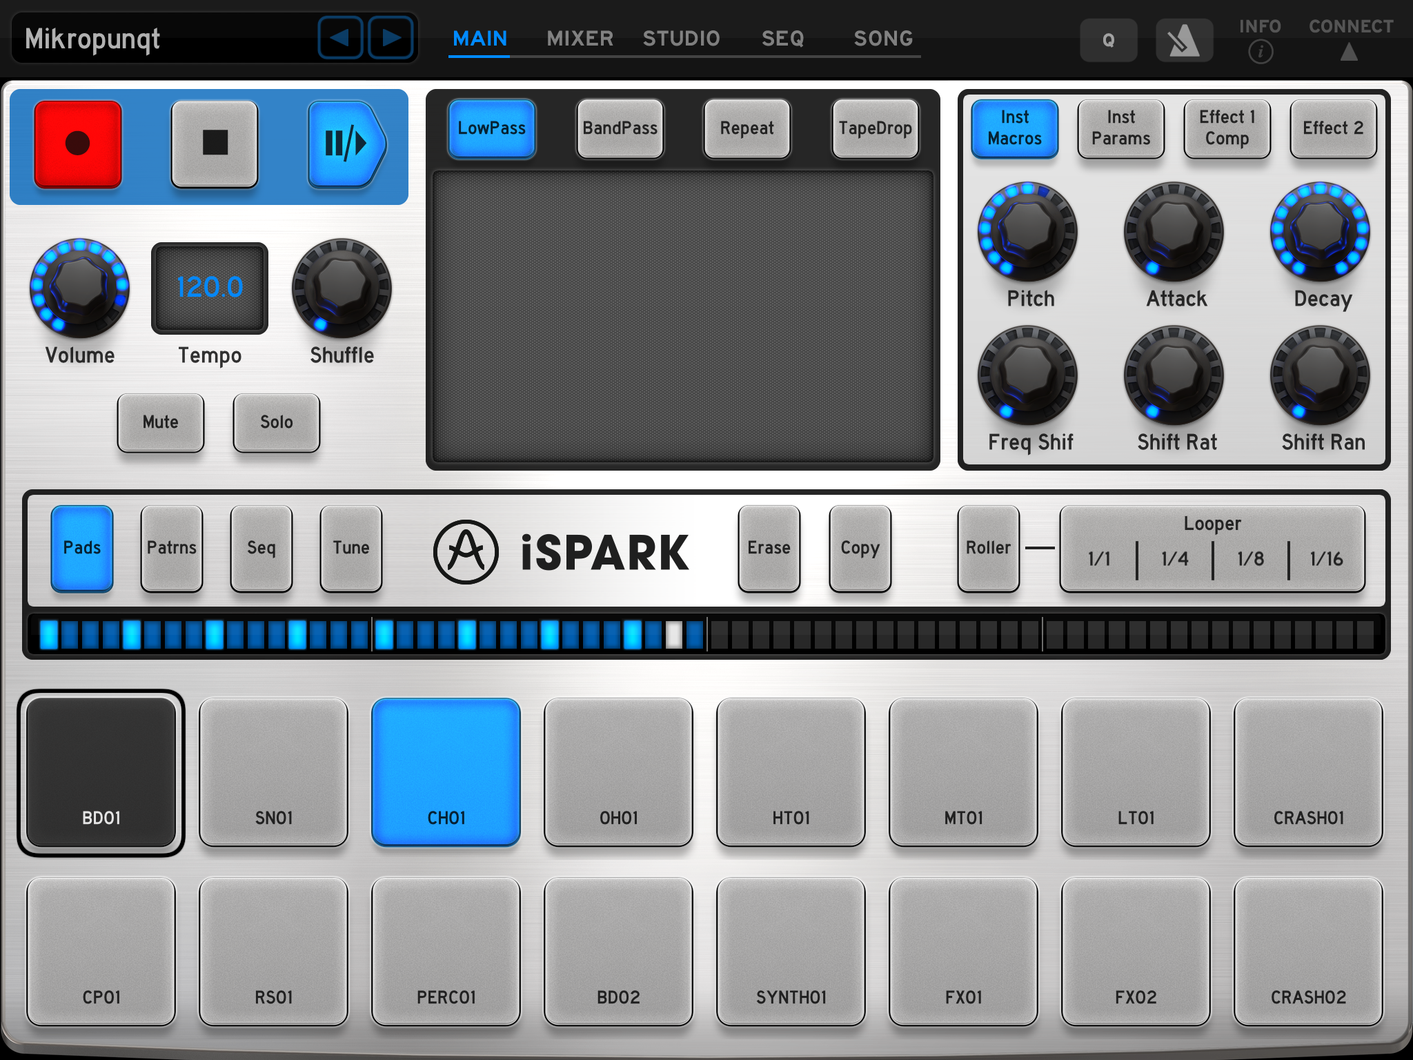Viewport: 1413px width, 1060px height.
Task: Go to the SONG tab
Action: [x=884, y=39]
